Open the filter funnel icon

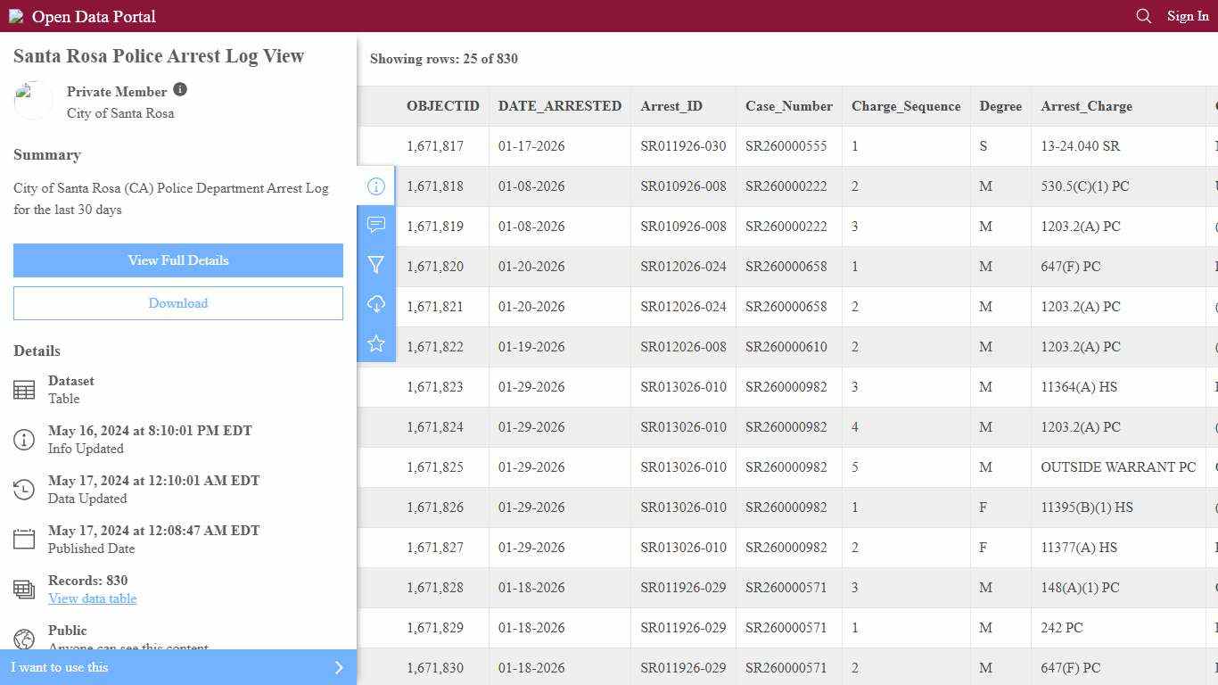click(376, 265)
